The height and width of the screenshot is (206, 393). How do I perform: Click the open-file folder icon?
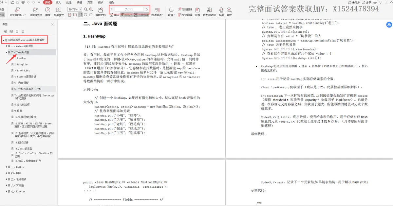pyautogui.click(x=12, y=2)
